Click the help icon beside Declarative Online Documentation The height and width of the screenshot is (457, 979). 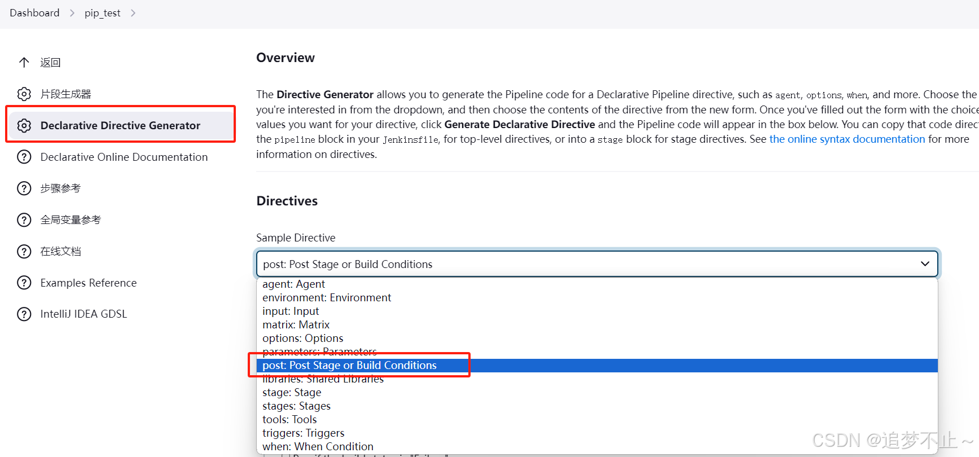click(24, 157)
